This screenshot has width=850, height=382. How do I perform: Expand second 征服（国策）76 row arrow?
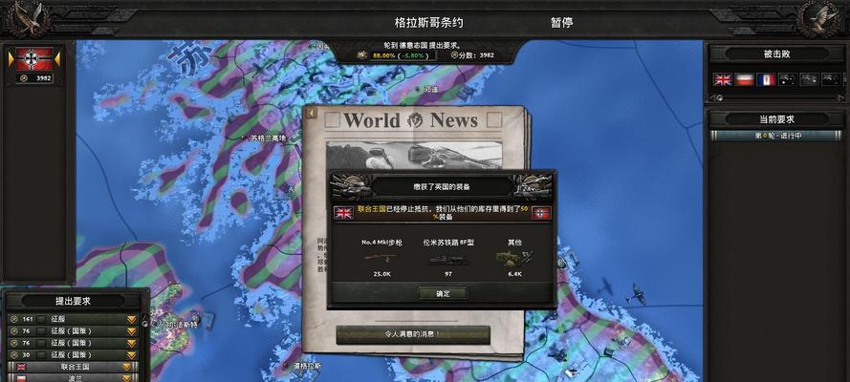[131, 343]
